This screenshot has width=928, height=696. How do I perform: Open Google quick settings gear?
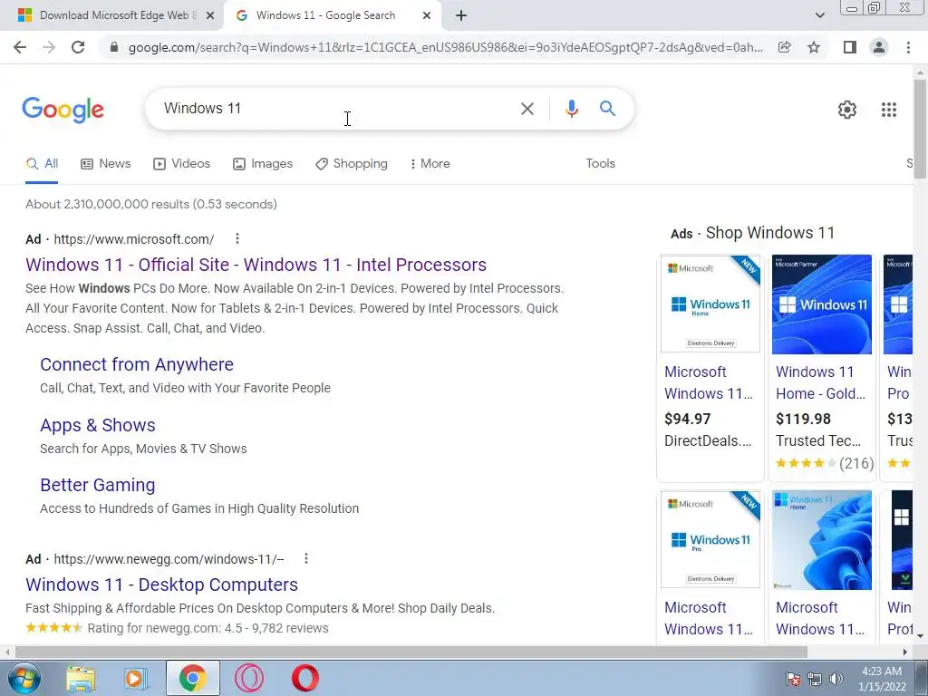(847, 110)
